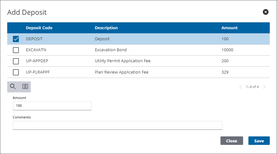
Task: Click the 10000 amount cell
Action: (x=227, y=50)
